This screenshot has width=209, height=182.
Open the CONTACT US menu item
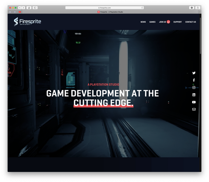coord(190,22)
